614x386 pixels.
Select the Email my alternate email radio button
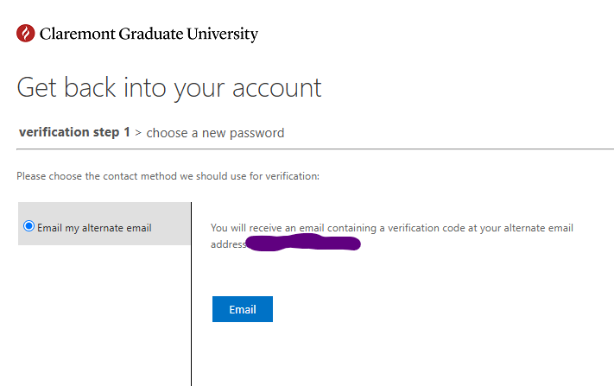coord(28,226)
